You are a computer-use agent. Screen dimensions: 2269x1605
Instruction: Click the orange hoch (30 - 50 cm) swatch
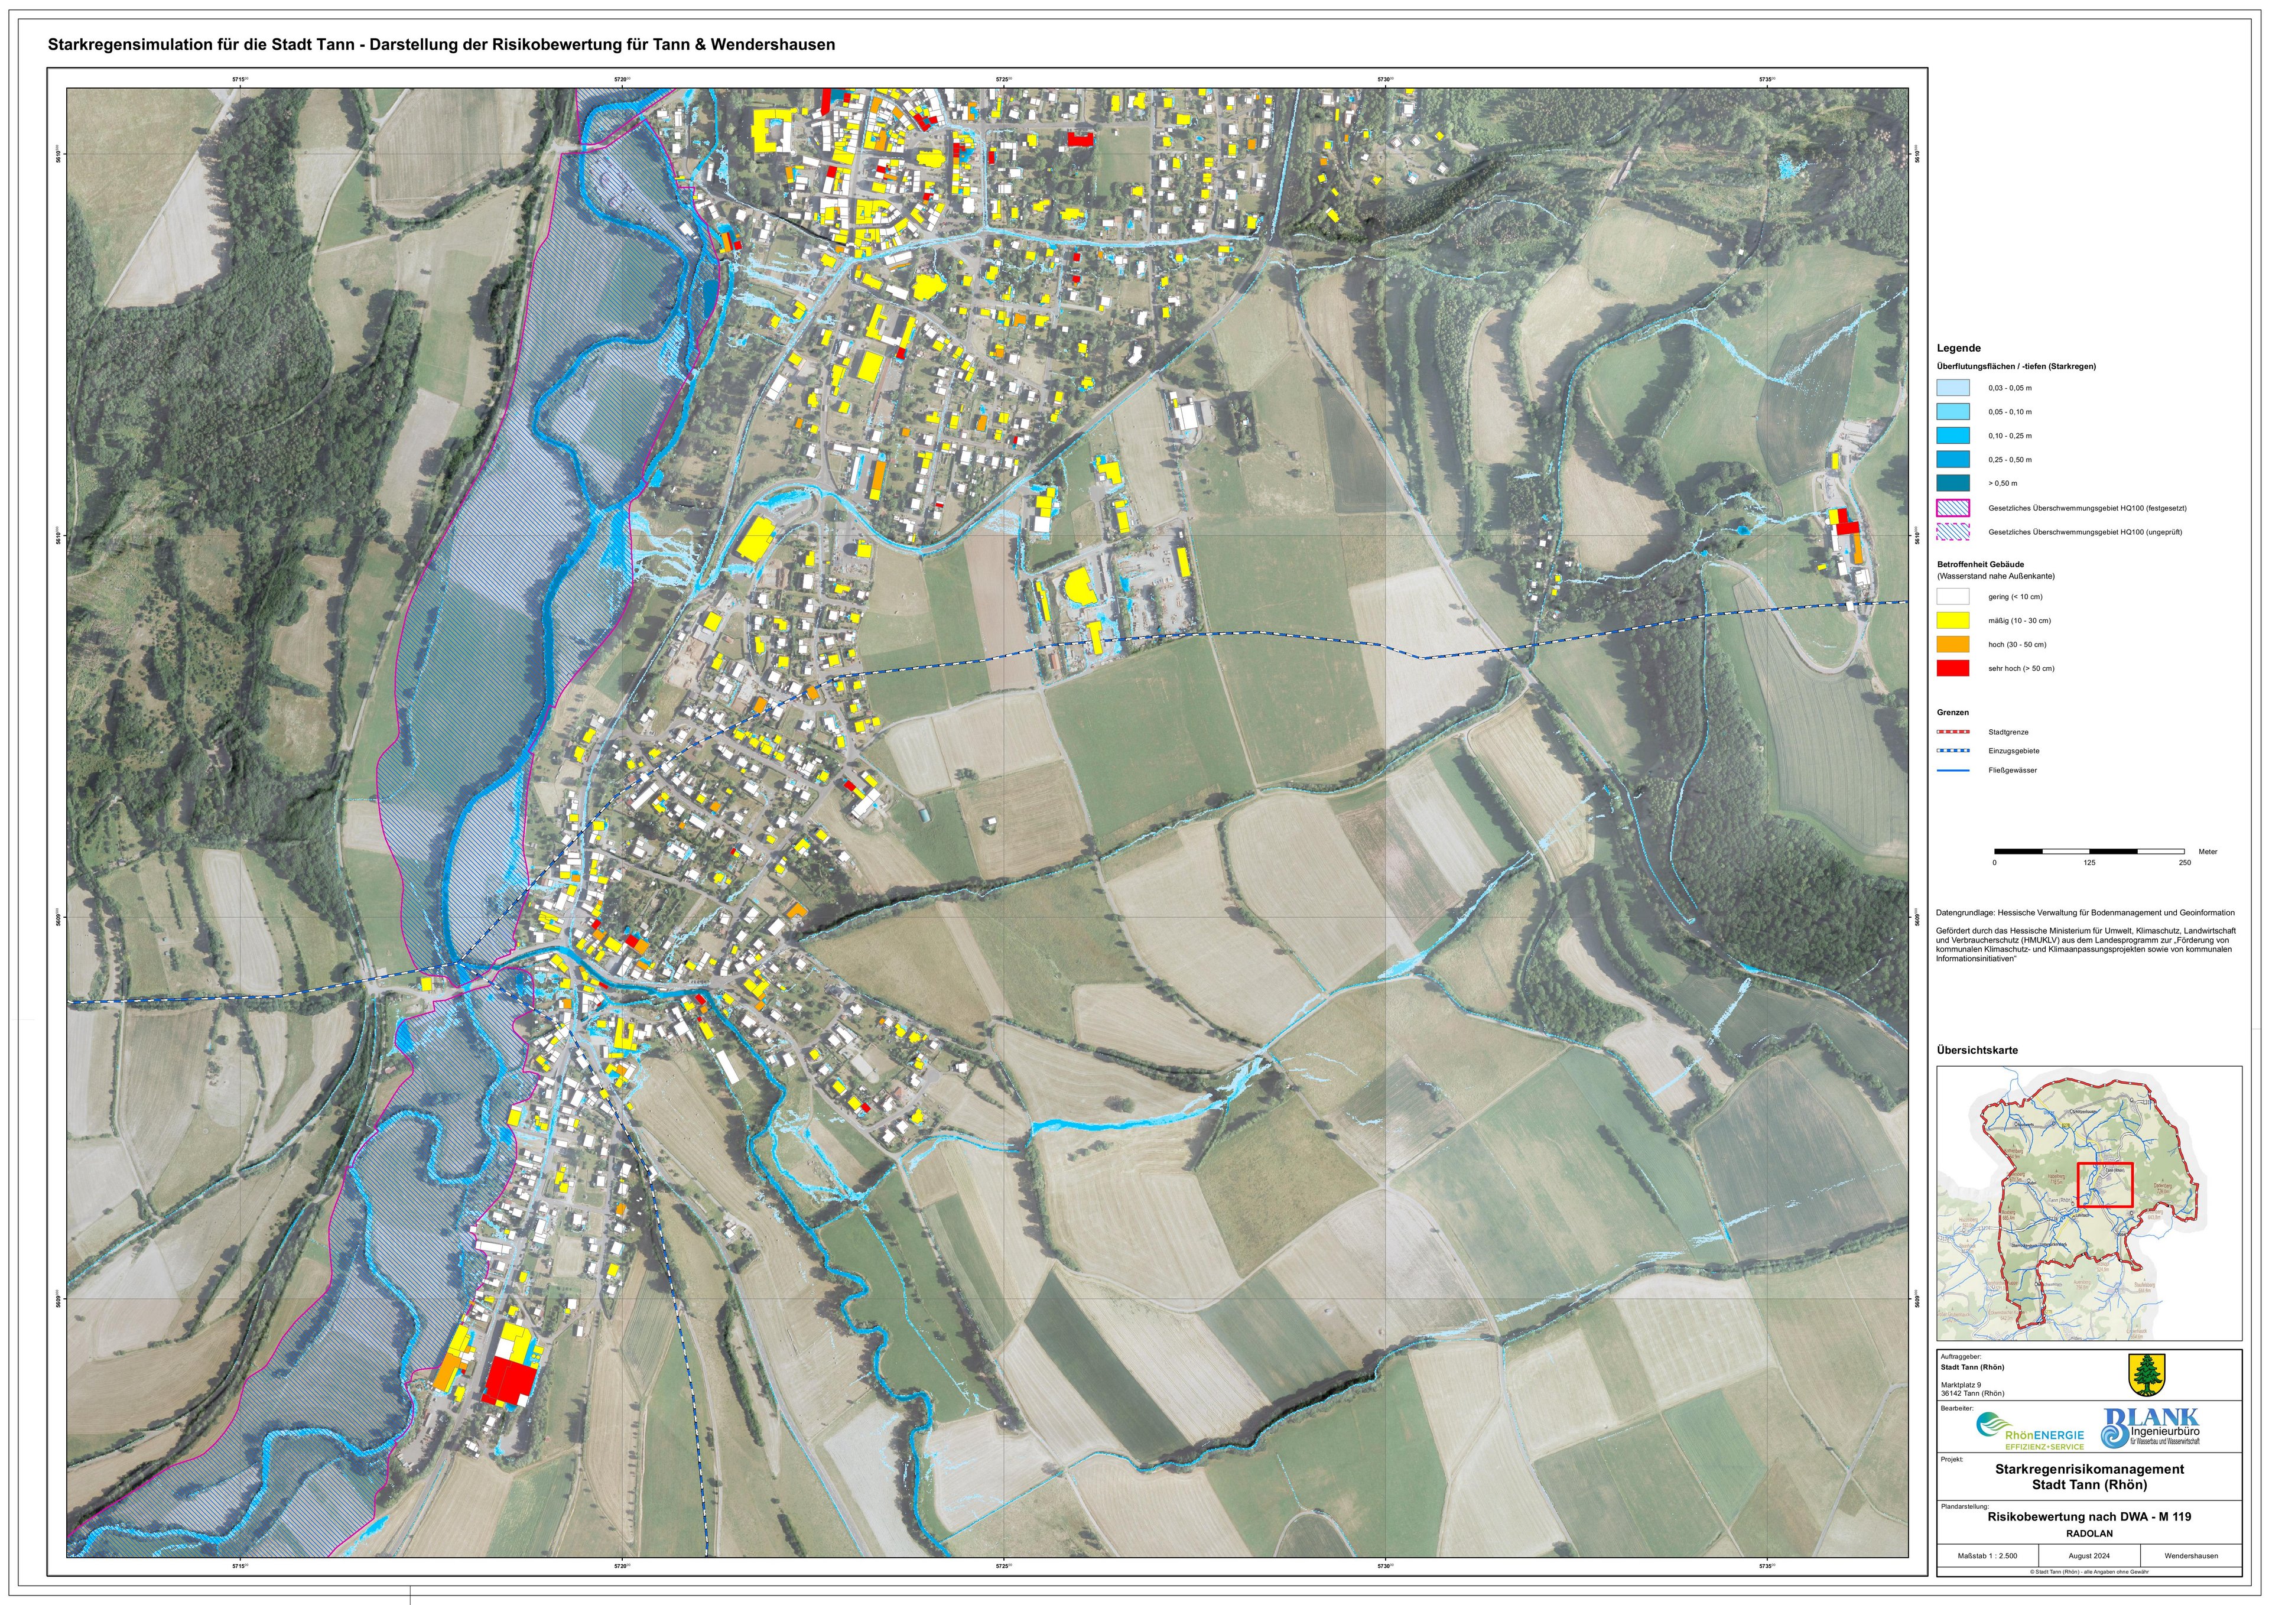[1953, 644]
